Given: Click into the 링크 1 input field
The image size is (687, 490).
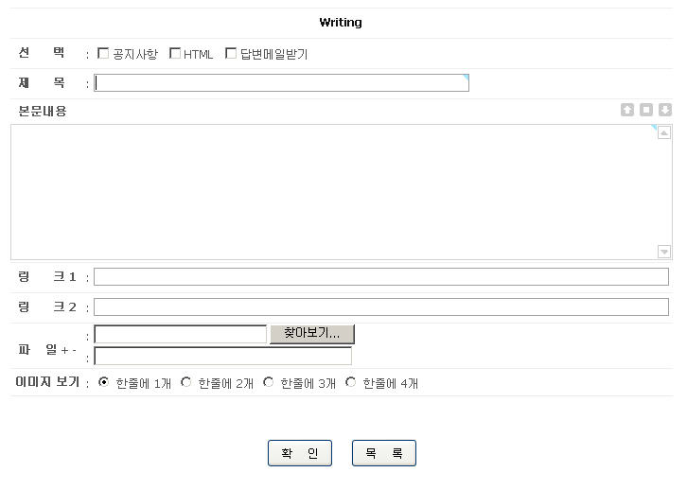Looking at the screenshot, I should coord(380,277).
